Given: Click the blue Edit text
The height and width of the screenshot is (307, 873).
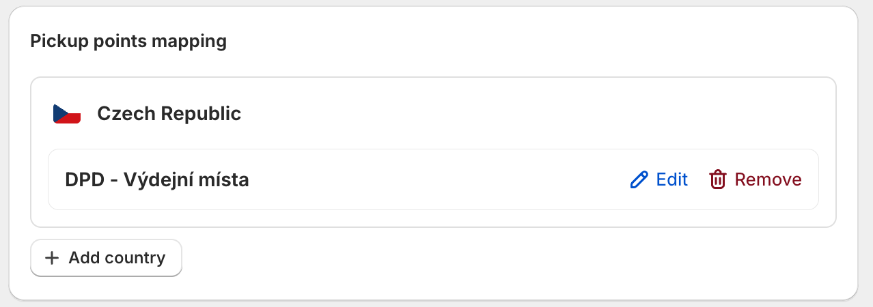Looking at the screenshot, I should coord(671,180).
